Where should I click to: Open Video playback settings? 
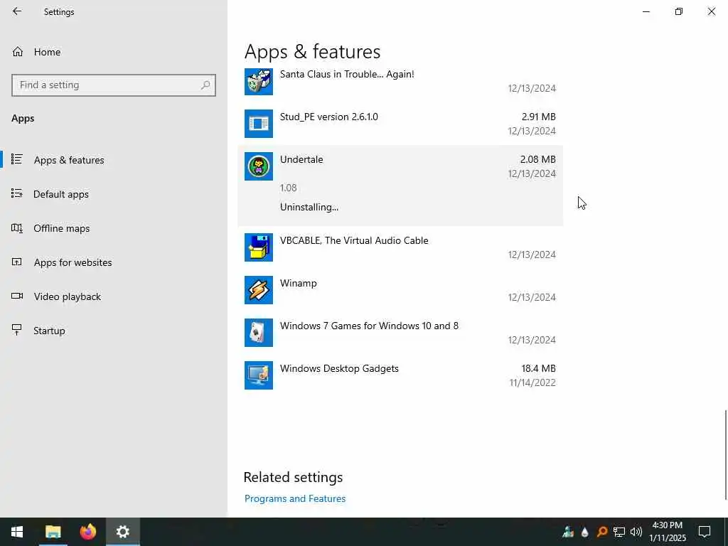(x=114, y=296)
